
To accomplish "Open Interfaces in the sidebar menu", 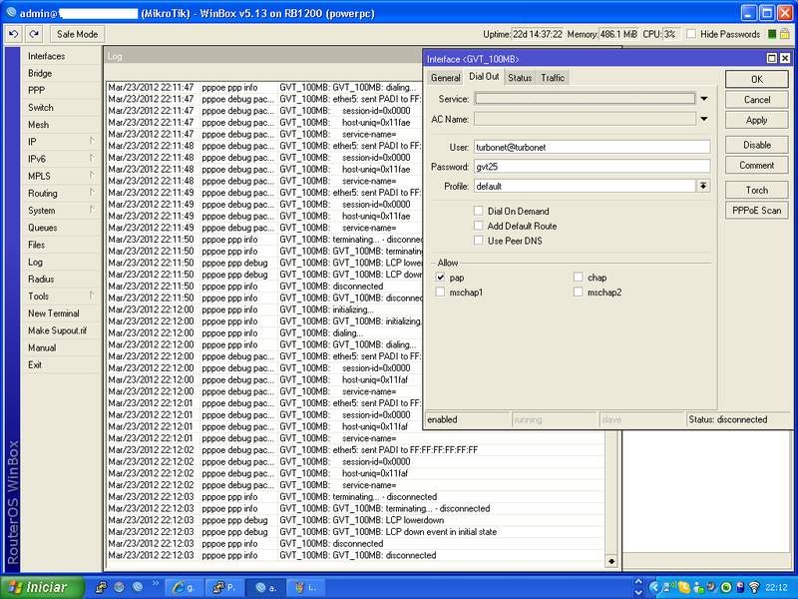I will pos(46,56).
